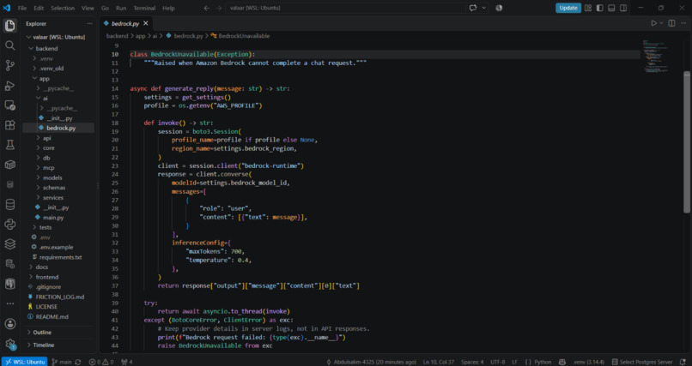Open the Run and Debug view
The image size is (692, 366).
[x=9, y=86]
